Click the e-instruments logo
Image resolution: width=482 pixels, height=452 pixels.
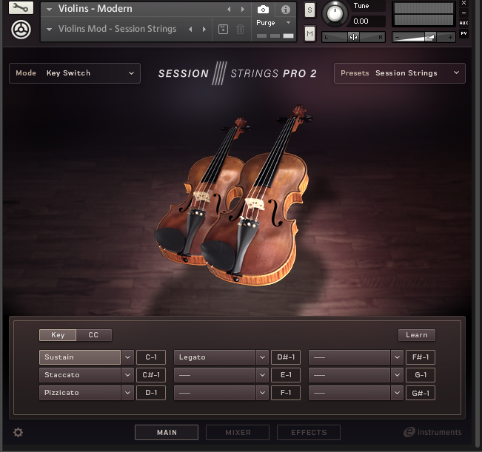click(432, 432)
